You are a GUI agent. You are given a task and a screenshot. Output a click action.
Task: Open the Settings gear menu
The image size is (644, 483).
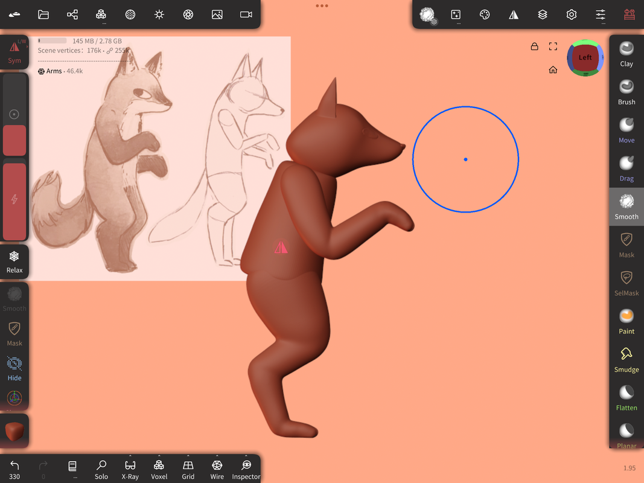(572, 14)
